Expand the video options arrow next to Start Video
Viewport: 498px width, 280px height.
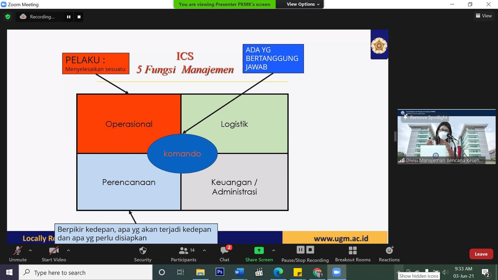coord(68,250)
